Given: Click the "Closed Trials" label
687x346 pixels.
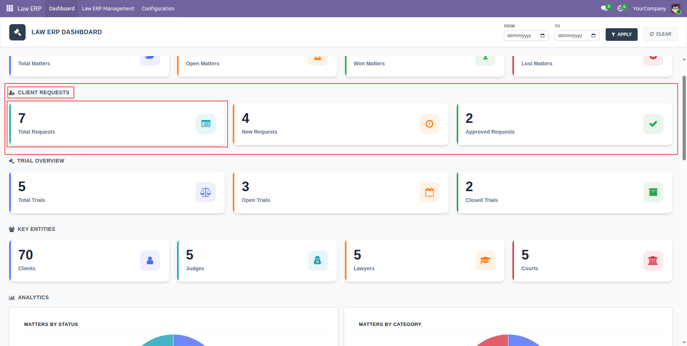Looking at the screenshot, I should click(482, 200).
